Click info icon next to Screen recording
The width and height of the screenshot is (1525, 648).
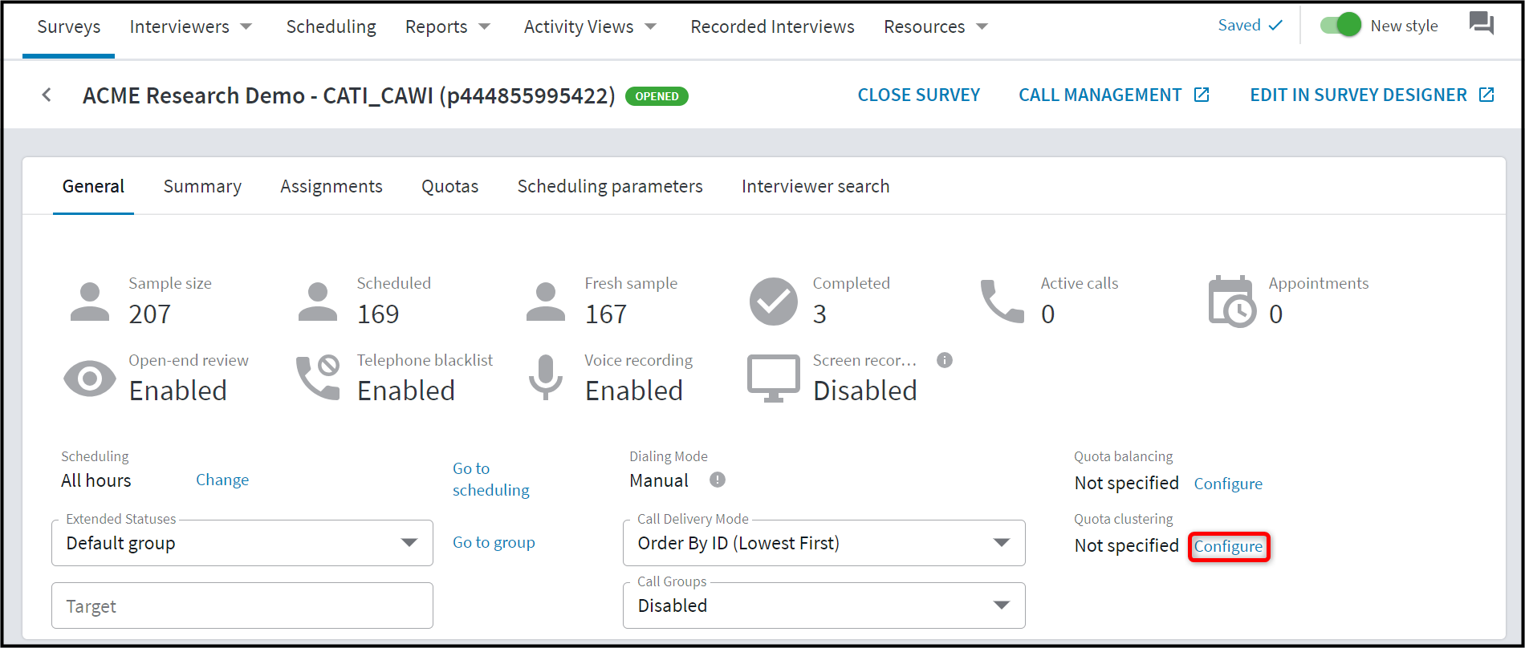(945, 360)
